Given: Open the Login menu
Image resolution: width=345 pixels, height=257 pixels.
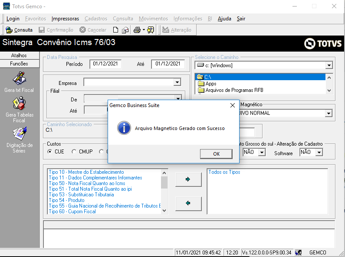Looking at the screenshot, I should pyautogui.click(x=13, y=19).
